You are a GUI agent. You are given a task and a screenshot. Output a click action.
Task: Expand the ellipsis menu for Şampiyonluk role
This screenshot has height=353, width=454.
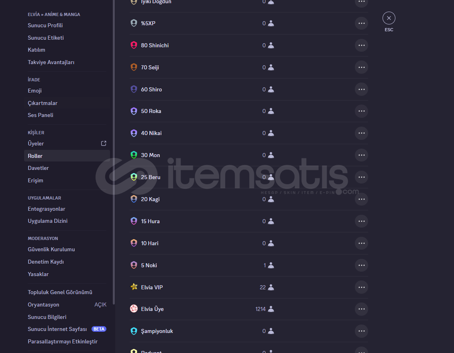click(x=361, y=331)
